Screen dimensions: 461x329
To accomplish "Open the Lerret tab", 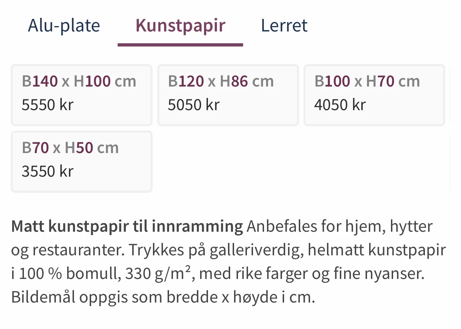I will pyautogui.click(x=284, y=25).
